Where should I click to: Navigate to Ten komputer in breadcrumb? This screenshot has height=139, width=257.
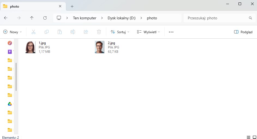coord(84,18)
